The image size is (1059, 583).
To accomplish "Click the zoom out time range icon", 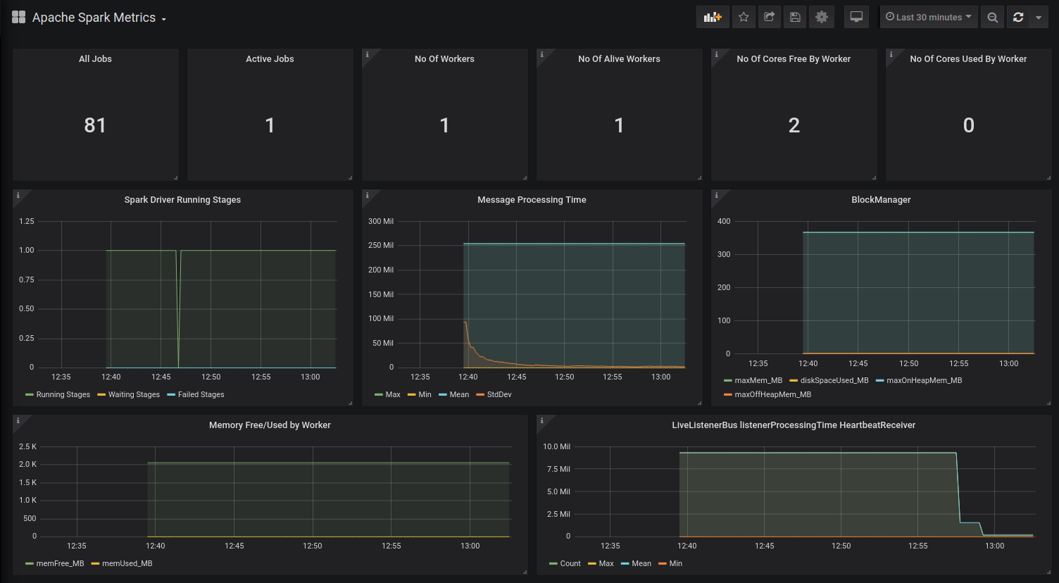I will 992,17.
